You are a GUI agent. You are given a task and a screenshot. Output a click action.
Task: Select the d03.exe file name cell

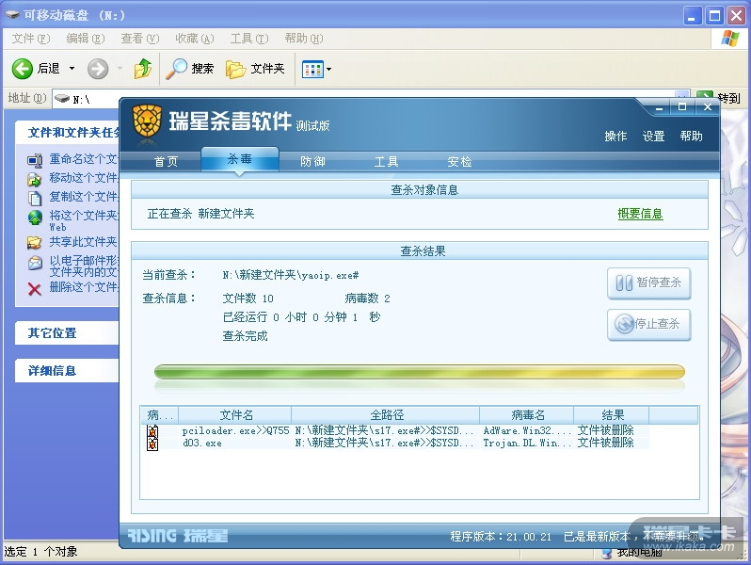tap(201, 444)
